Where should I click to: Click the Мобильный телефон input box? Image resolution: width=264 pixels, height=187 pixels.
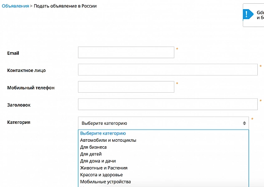(126, 87)
